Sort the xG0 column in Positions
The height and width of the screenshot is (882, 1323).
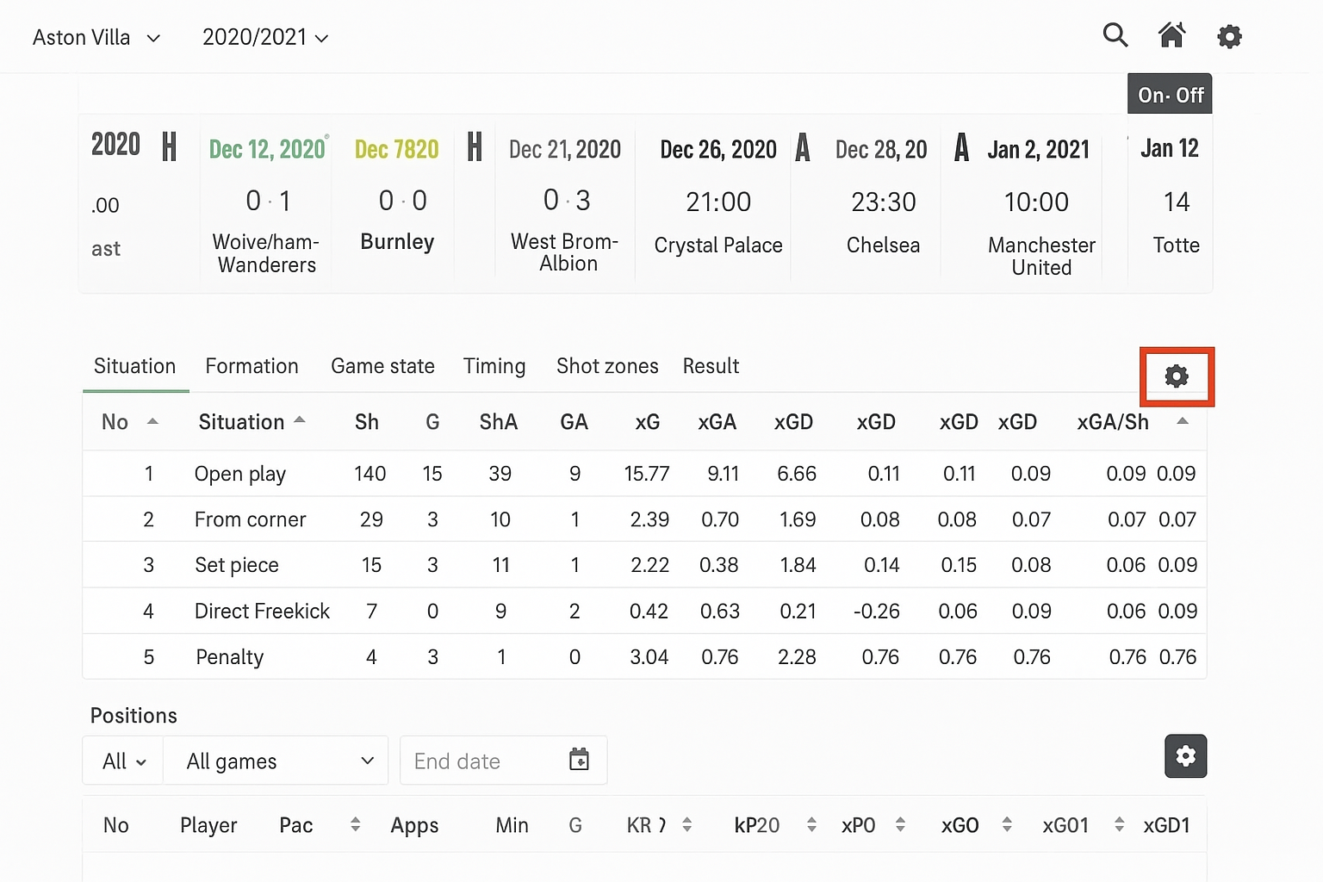point(1006,825)
